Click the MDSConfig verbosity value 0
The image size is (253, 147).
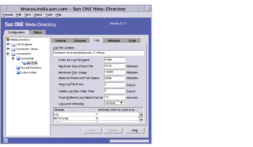pos(117,118)
